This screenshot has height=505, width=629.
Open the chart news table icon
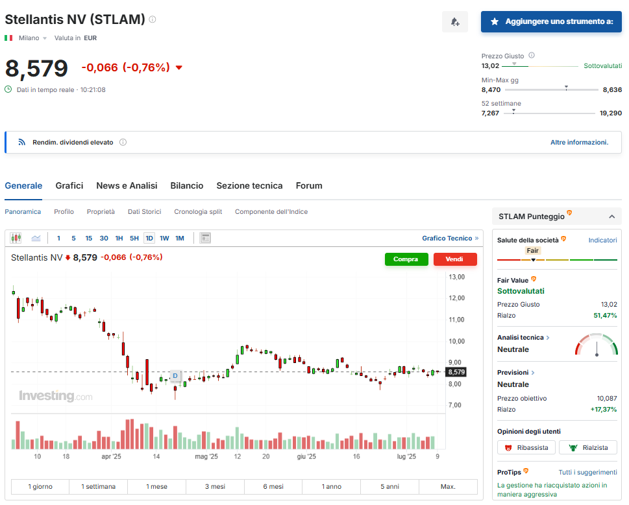click(205, 238)
